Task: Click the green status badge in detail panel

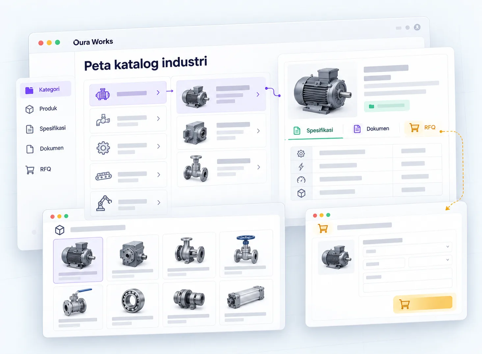Action: (x=387, y=106)
